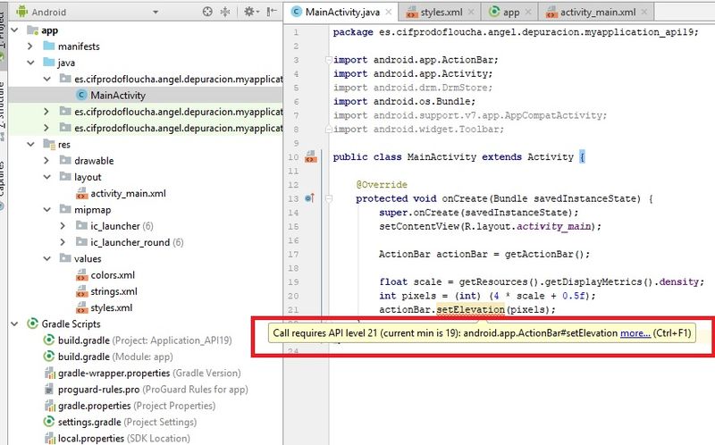Click the Gradle Scripts icon
The height and width of the screenshot is (445, 715).
(x=32, y=323)
